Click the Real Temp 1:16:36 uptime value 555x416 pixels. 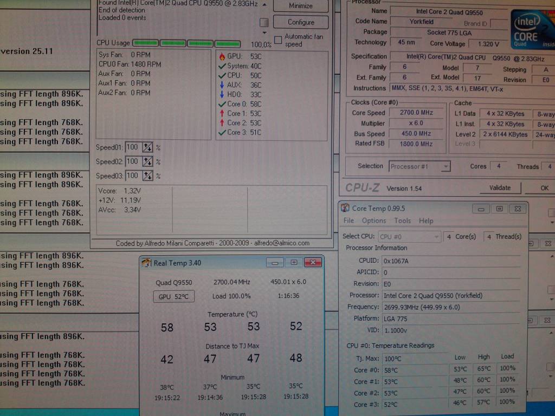coord(288,295)
